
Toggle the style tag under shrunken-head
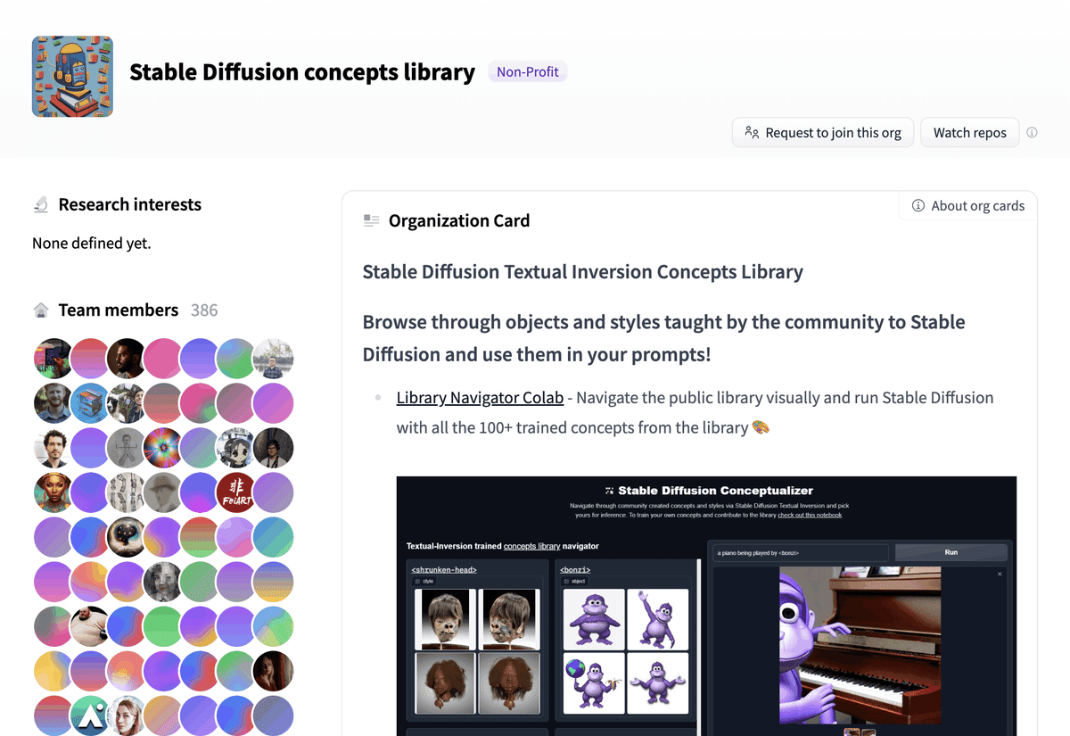coord(426,581)
